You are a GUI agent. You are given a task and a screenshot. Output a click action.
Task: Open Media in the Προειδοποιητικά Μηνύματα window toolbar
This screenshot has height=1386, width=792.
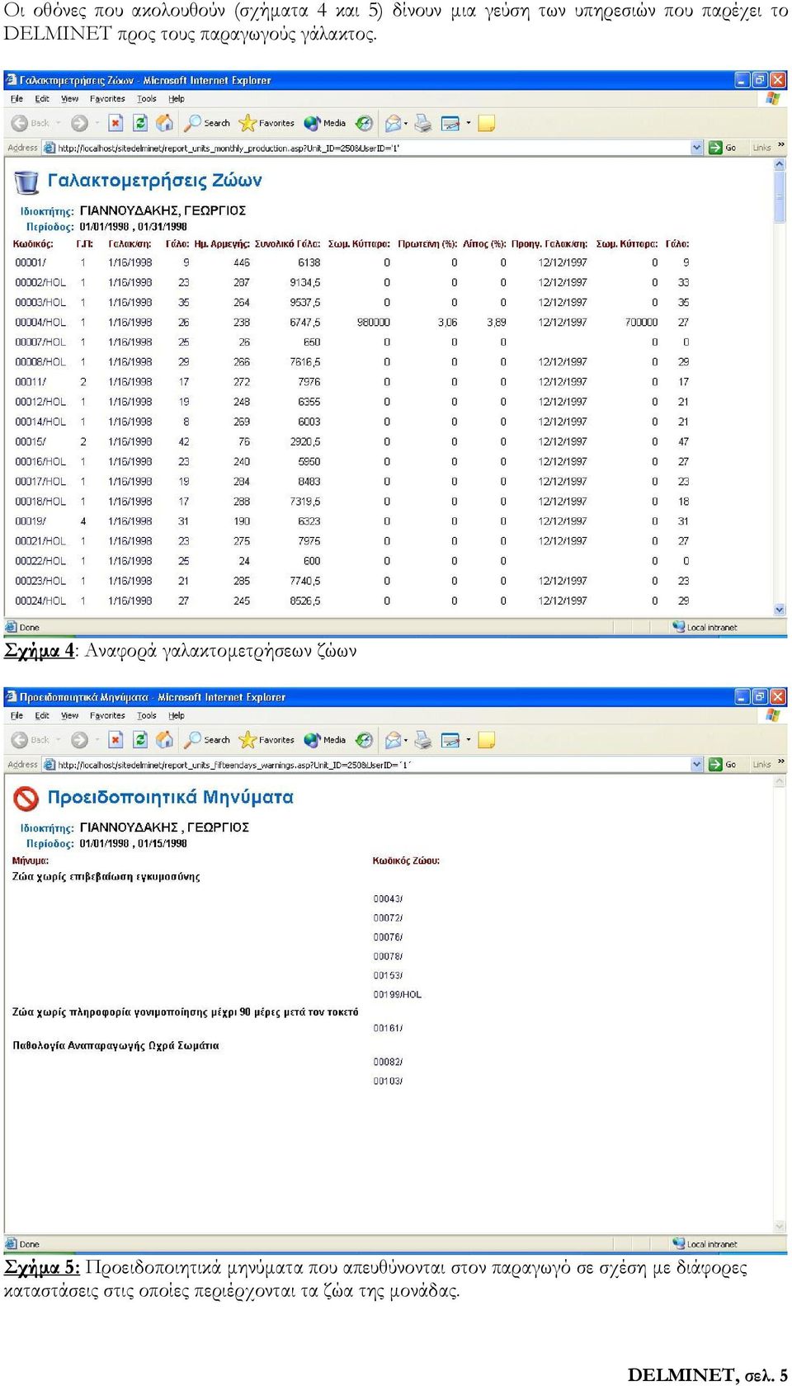324,740
